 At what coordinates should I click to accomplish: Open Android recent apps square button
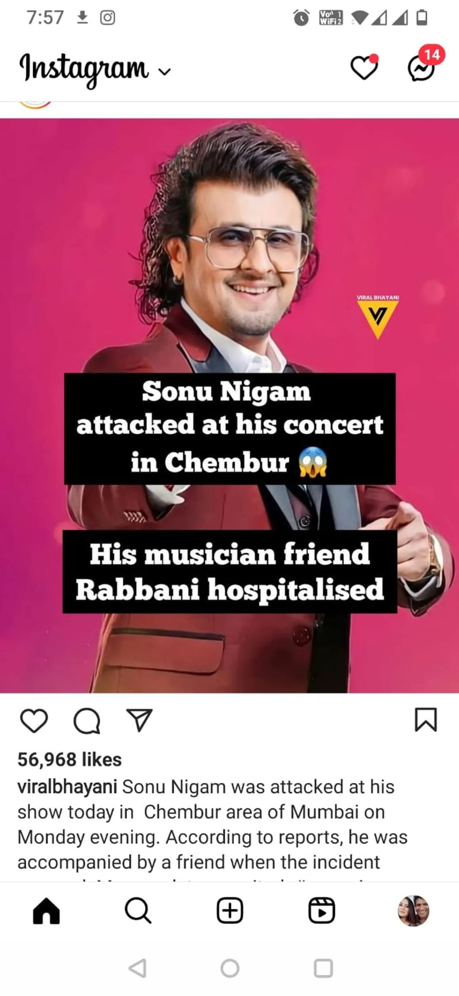coord(323,968)
